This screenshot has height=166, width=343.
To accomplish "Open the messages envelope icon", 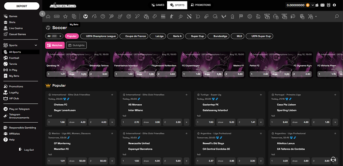I will [322, 5].
